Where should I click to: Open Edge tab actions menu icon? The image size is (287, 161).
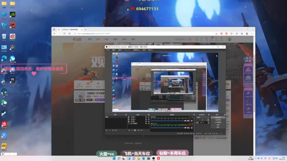click(54, 29)
